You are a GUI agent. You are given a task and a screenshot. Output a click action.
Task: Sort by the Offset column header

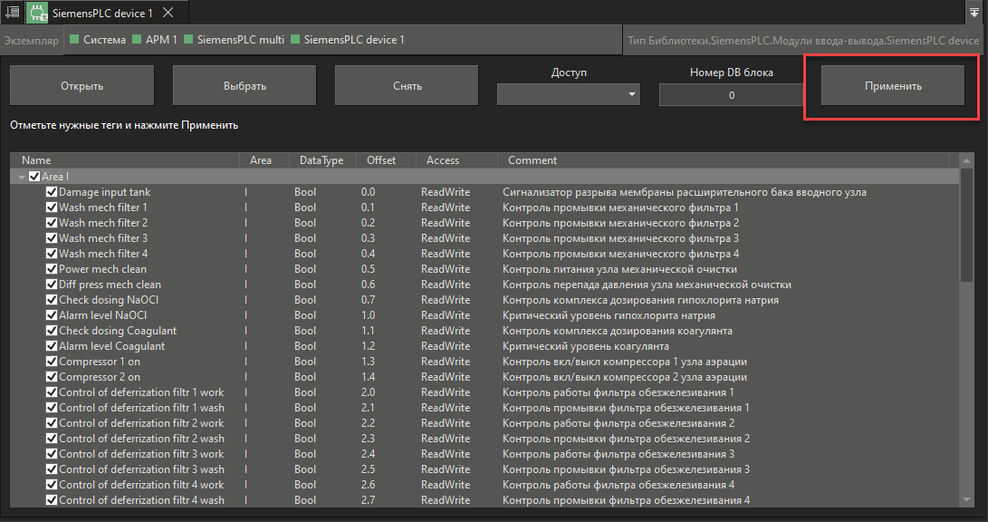pyautogui.click(x=386, y=160)
